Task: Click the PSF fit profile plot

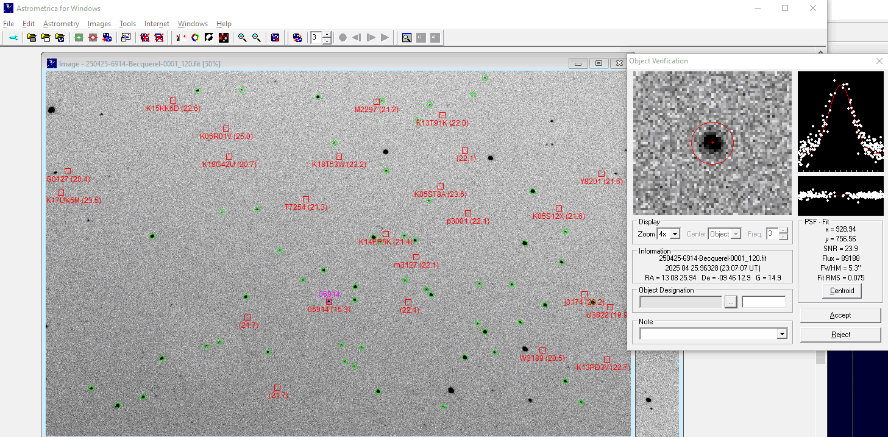Action: (840, 121)
